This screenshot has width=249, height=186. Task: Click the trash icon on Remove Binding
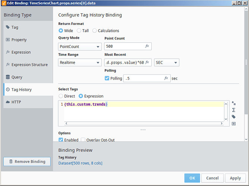click(11, 161)
